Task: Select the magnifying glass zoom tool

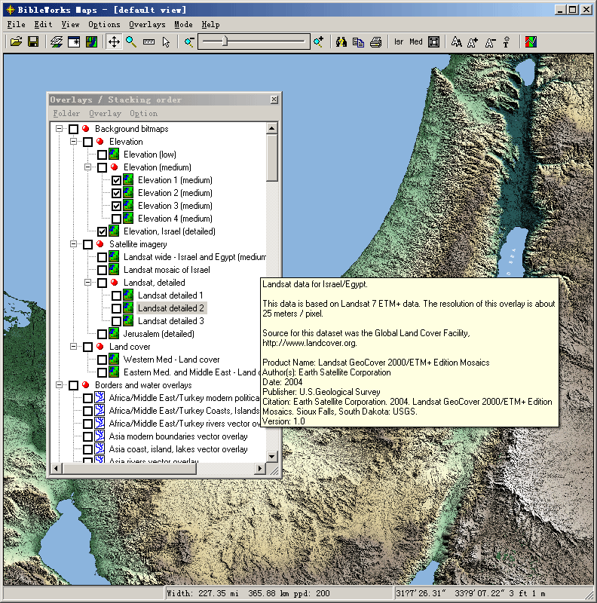Action: pos(131,41)
